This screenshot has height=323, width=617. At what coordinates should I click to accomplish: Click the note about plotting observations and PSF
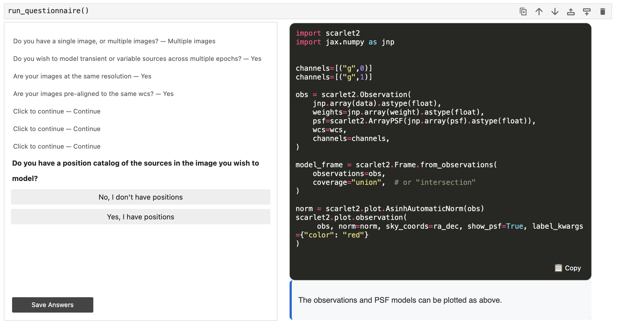click(400, 300)
